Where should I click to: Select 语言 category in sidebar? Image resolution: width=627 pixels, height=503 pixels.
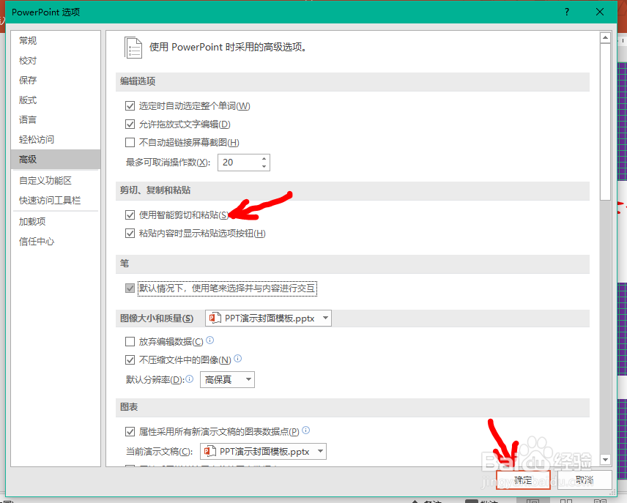point(56,119)
